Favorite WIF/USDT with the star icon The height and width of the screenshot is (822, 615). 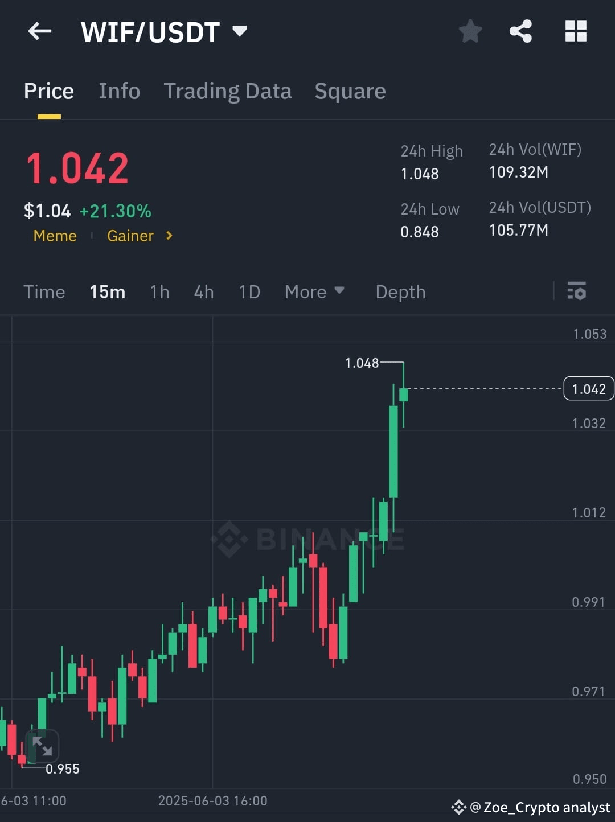[x=470, y=31]
